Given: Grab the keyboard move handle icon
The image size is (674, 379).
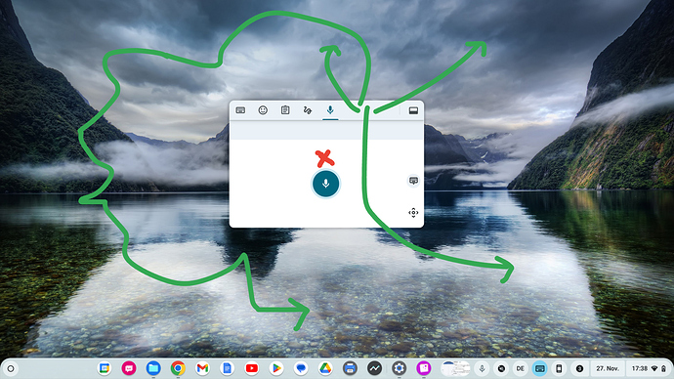Looking at the screenshot, I should coord(413,212).
